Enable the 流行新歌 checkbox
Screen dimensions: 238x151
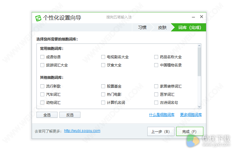point(42,86)
